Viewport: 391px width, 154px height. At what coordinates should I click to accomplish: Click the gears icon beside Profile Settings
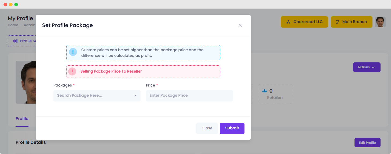16,41
